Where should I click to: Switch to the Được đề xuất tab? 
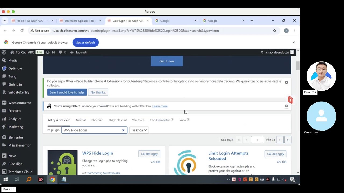click(118, 120)
